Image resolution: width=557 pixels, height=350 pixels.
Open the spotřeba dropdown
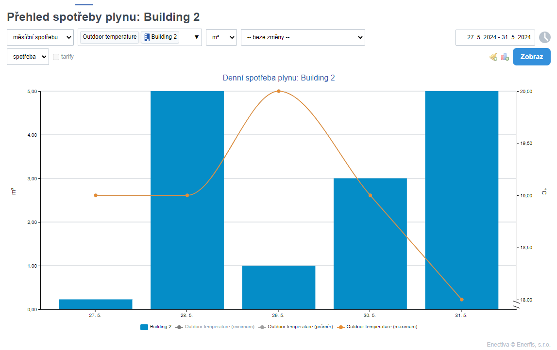[28, 57]
